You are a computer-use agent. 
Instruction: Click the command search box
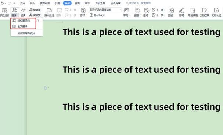coord(138,3)
